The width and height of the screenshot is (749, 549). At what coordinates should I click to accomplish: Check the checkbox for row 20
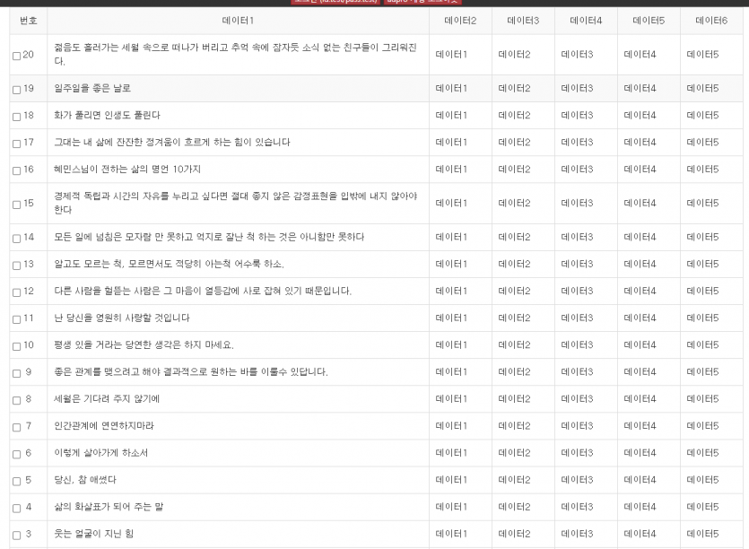tap(17, 56)
